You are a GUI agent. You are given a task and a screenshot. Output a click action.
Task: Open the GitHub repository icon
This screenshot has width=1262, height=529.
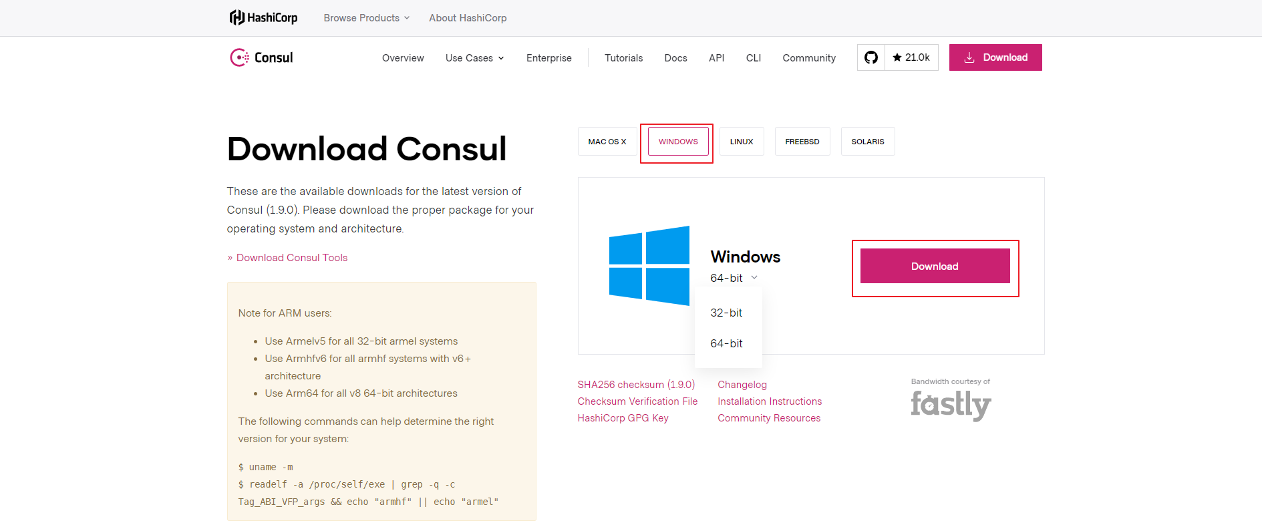coord(871,57)
